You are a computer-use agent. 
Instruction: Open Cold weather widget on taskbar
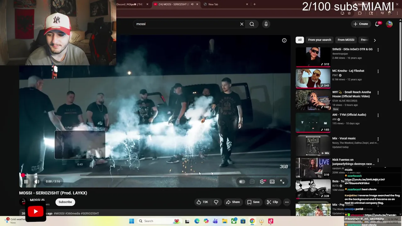tap(16, 221)
